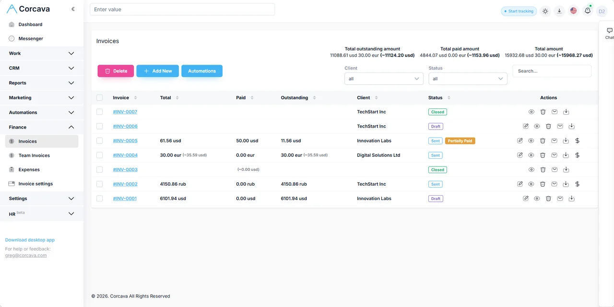Expand the Work sidebar section
The height and width of the screenshot is (307, 614).
pyautogui.click(x=42, y=53)
